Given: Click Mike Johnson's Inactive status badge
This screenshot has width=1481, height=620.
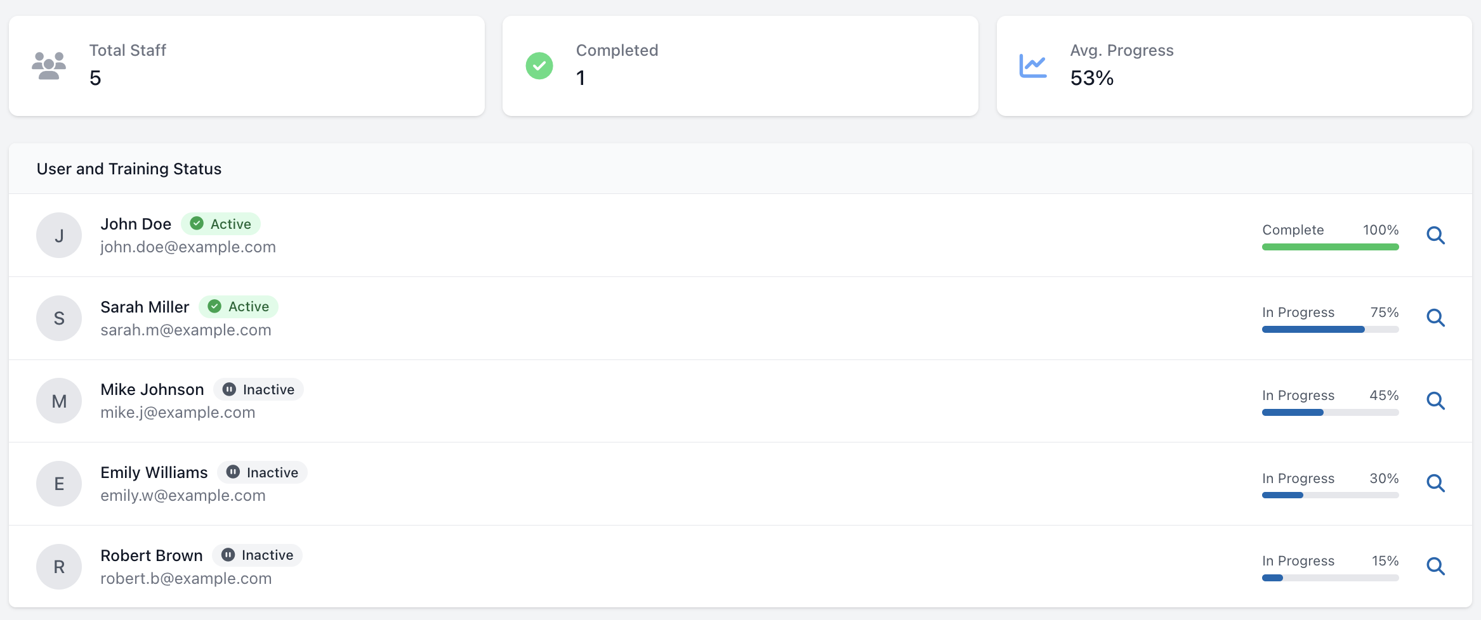Looking at the screenshot, I should [259, 389].
